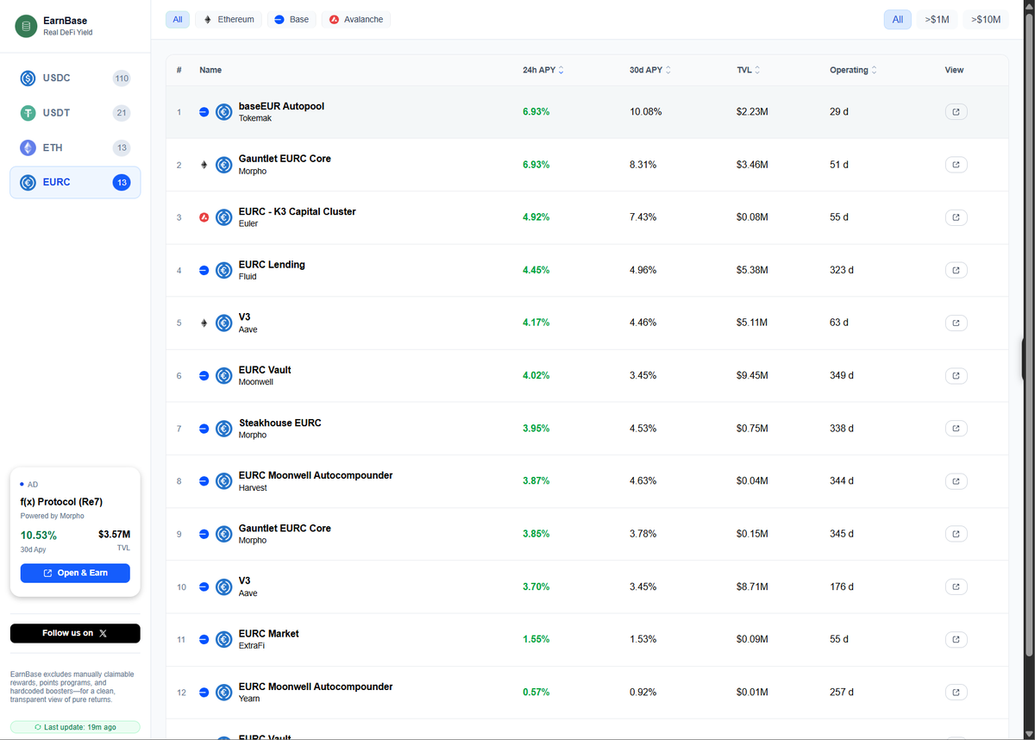This screenshot has height=740, width=1035.
Task: Click the Name column header
Action: tap(210, 70)
